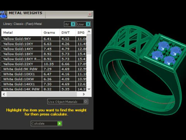Image resolution: width=186 pixels, height=140 pixels.
Task: Click the horizontal scroll right arrow
Action: point(84,94)
